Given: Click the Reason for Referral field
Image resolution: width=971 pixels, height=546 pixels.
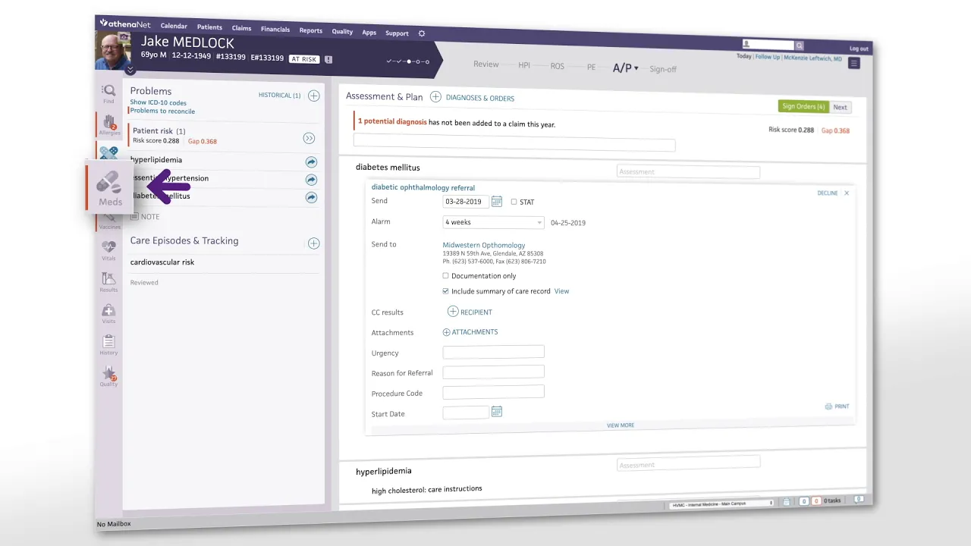Looking at the screenshot, I should 493,372.
